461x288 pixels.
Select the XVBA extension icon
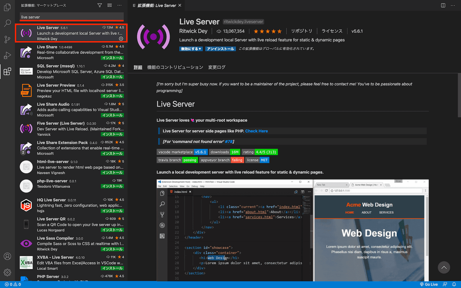pos(26,263)
